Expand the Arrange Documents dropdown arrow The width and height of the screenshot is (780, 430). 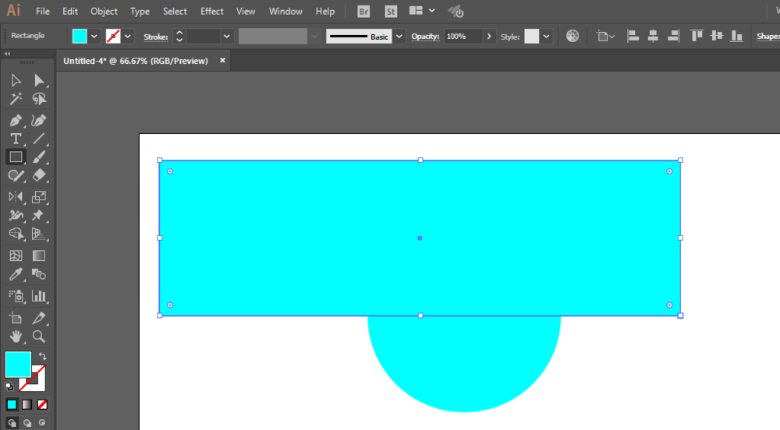click(432, 10)
